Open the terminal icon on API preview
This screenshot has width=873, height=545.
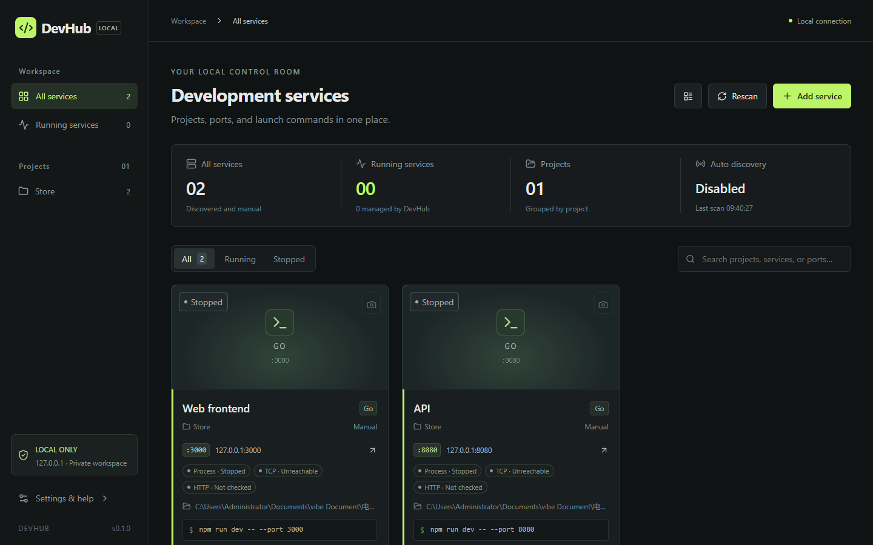click(x=510, y=323)
